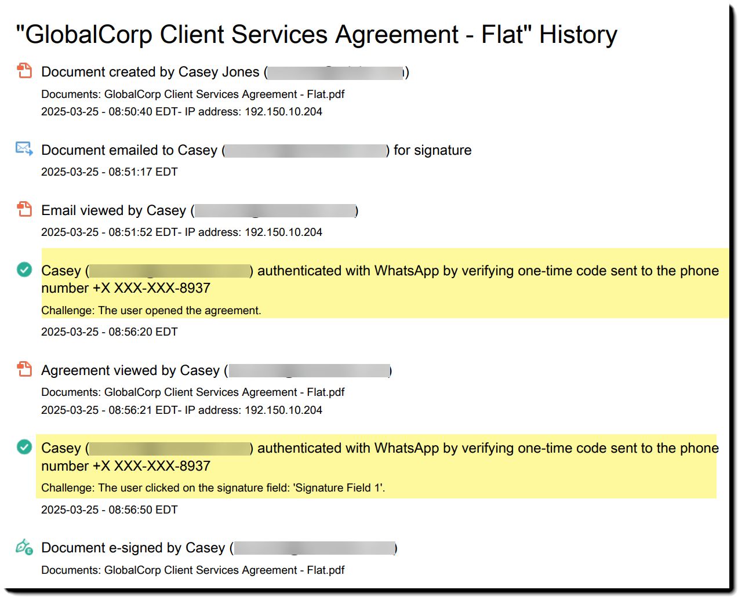Click the history page title heading
The height and width of the screenshot is (597, 738).
[x=317, y=34]
